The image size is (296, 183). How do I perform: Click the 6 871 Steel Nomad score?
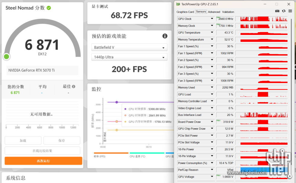[x=42, y=45]
